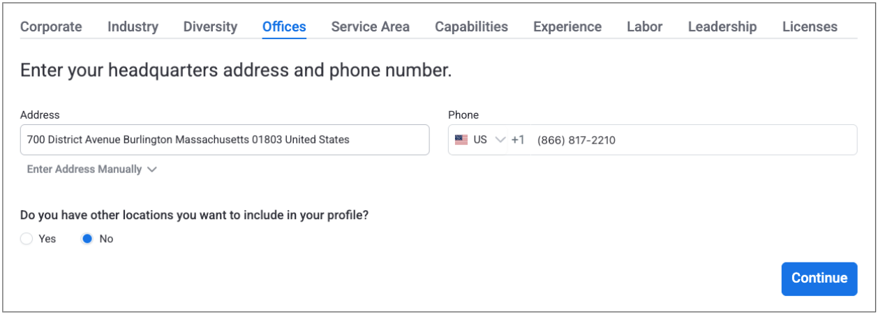Click the chevron beside Enter Address Manually

(152, 170)
